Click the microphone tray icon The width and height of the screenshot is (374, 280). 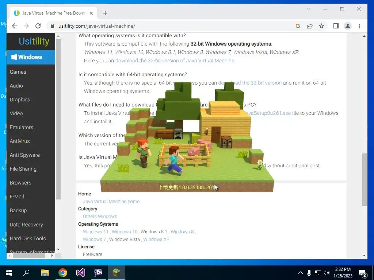click(x=309, y=273)
